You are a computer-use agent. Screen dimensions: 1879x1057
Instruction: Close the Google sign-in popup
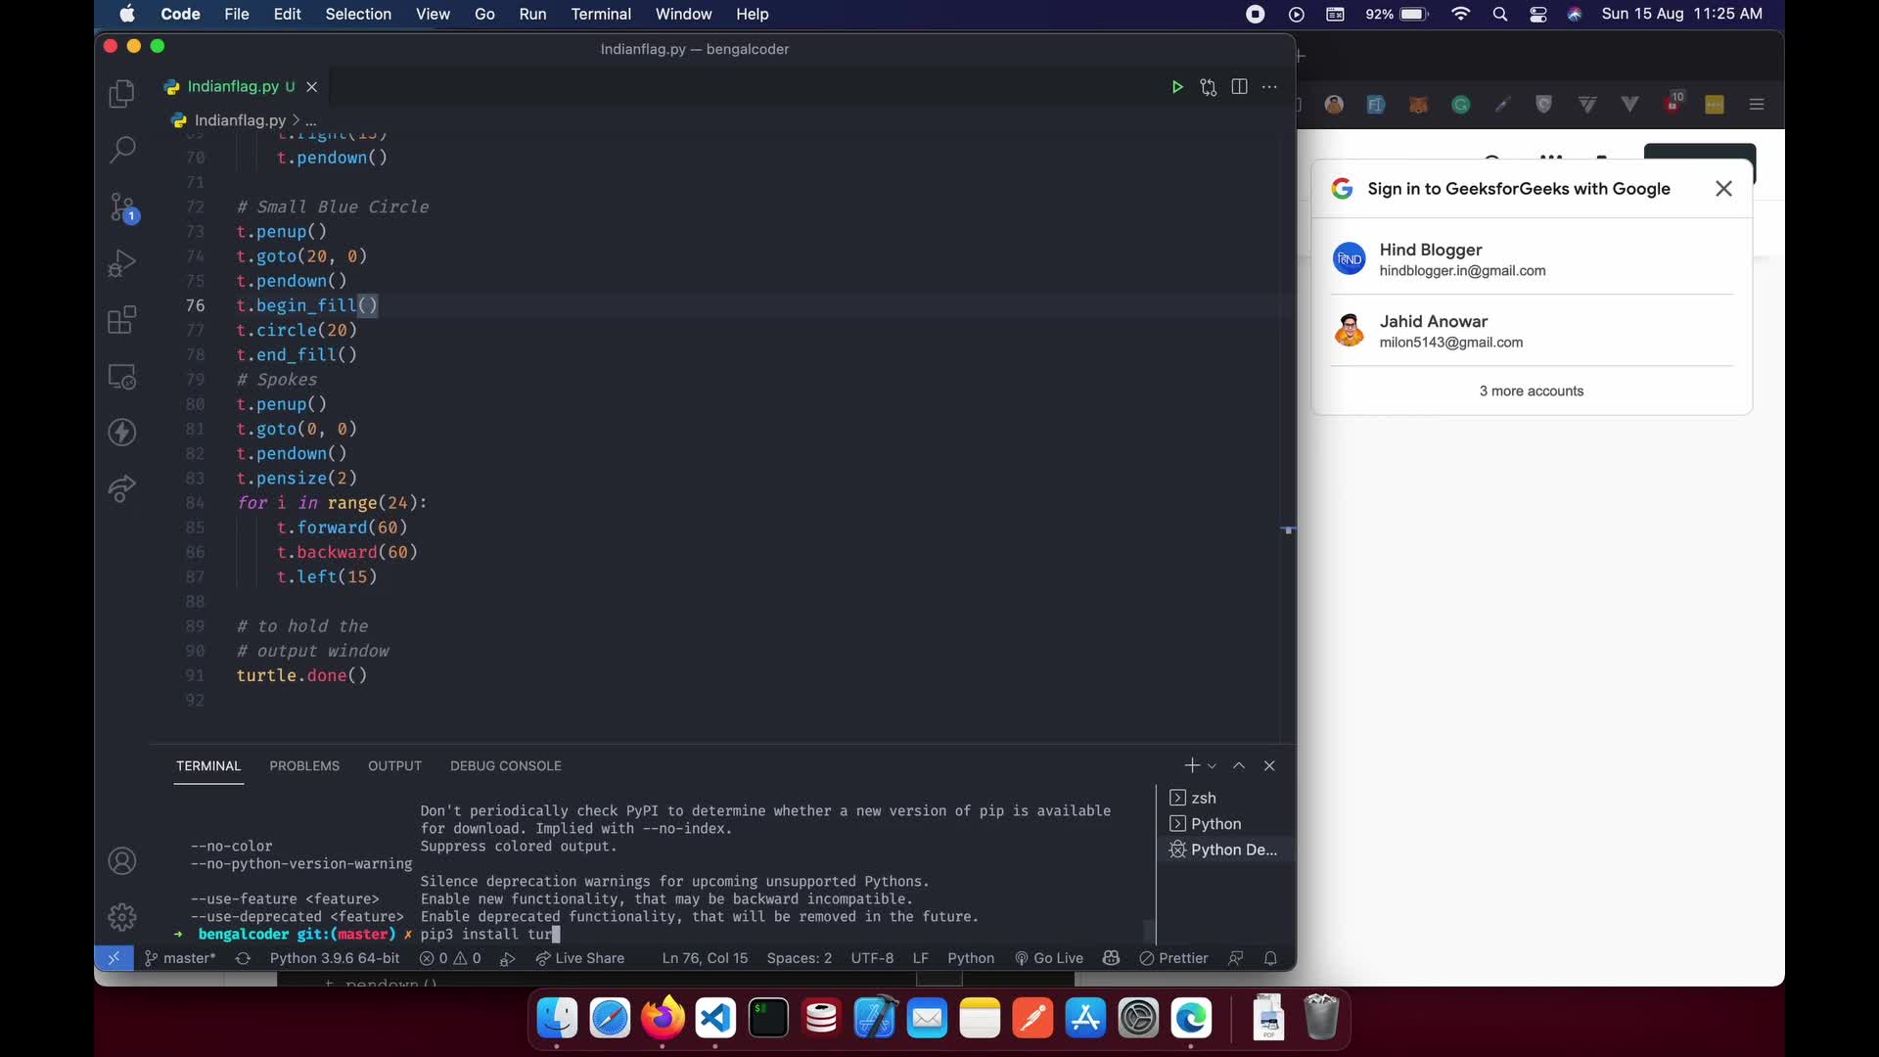1724,189
